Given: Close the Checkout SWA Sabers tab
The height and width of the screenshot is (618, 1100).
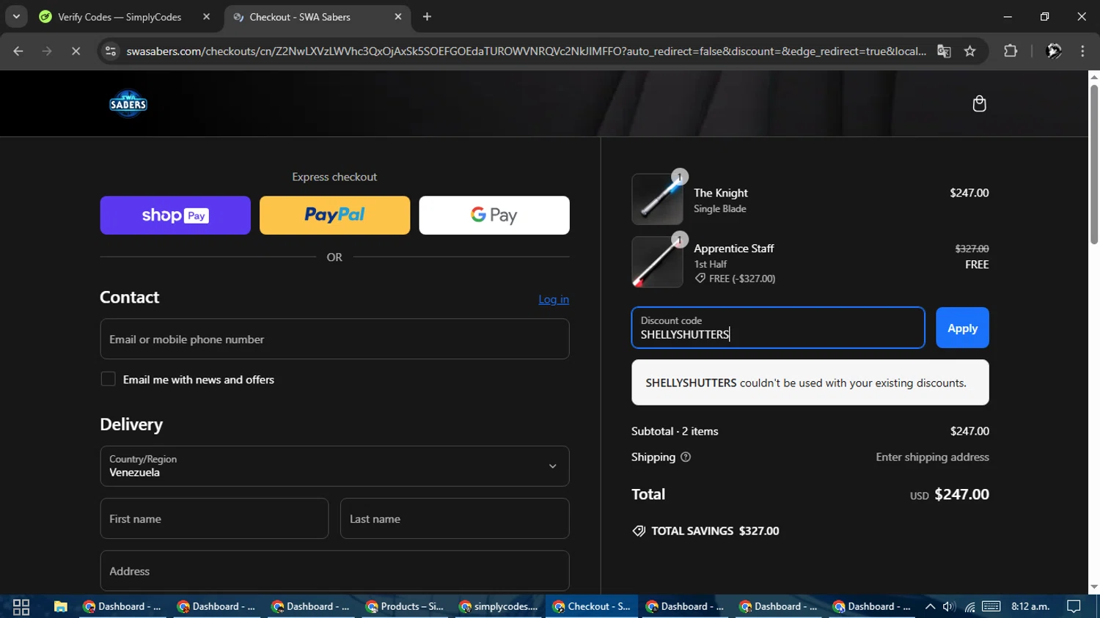Looking at the screenshot, I should 398,17.
